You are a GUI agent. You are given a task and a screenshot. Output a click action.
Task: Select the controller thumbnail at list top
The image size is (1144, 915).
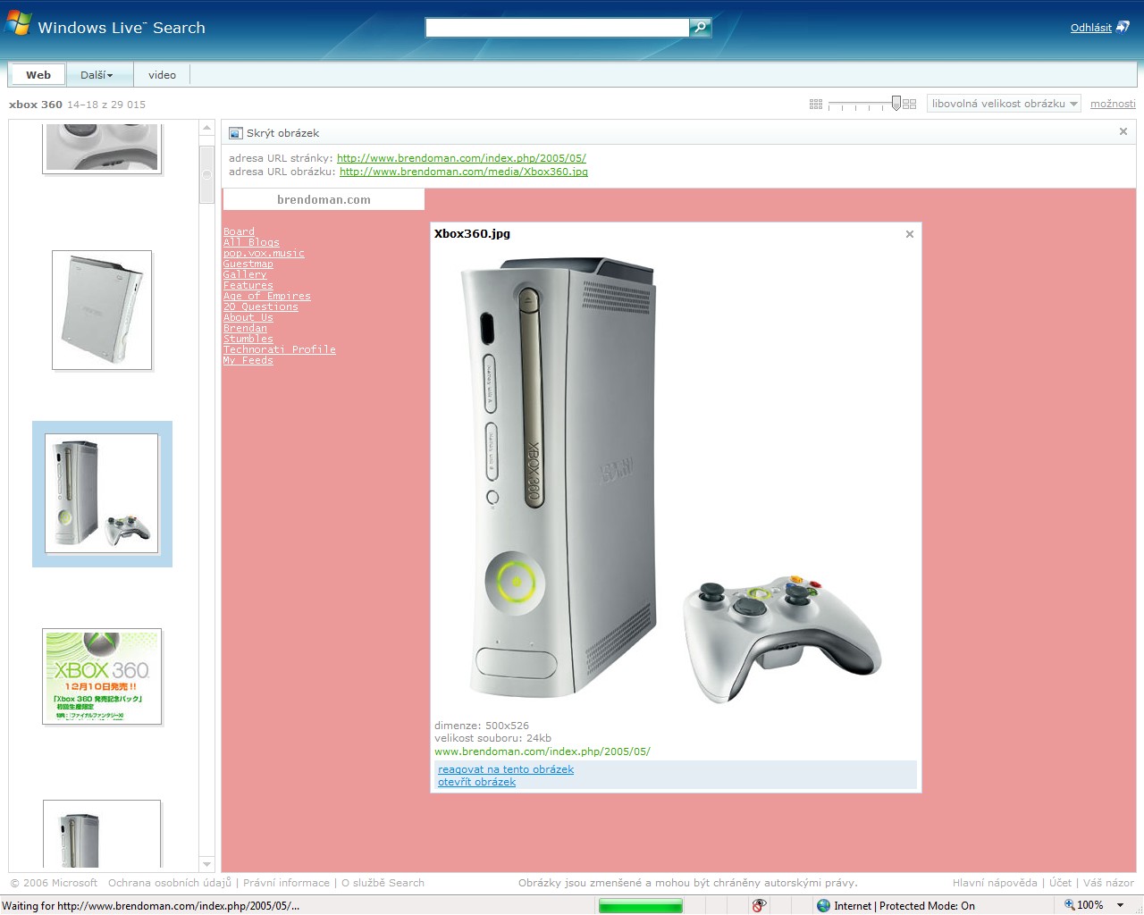point(102,147)
